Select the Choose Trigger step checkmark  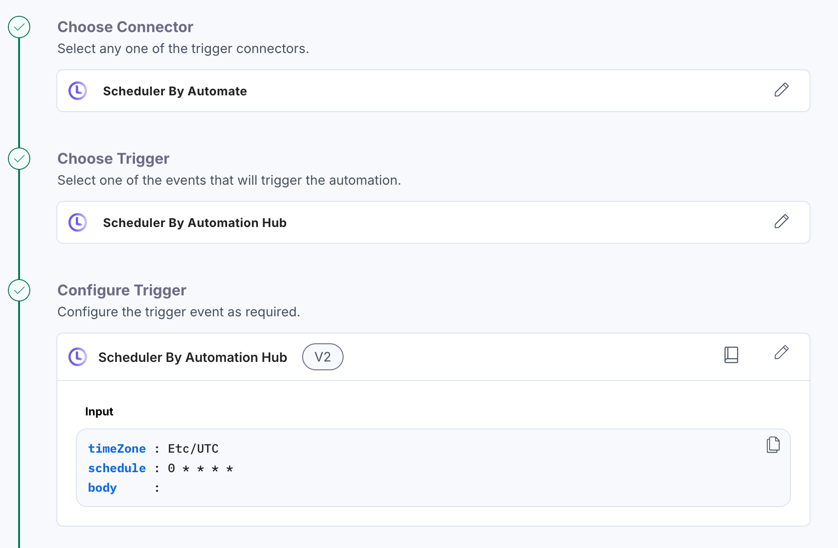tap(19, 159)
